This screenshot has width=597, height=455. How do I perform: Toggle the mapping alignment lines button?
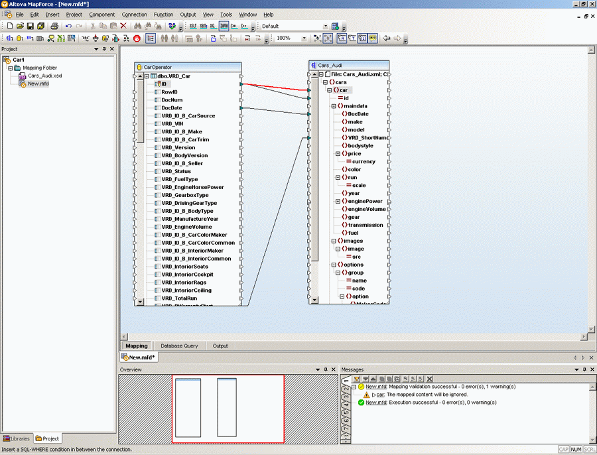coord(151,38)
